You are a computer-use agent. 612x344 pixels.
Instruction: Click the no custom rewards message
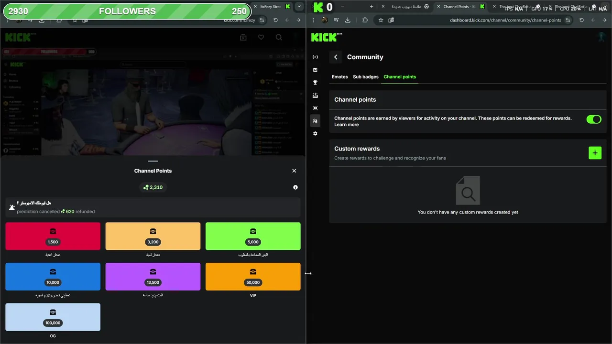[x=468, y=212]
